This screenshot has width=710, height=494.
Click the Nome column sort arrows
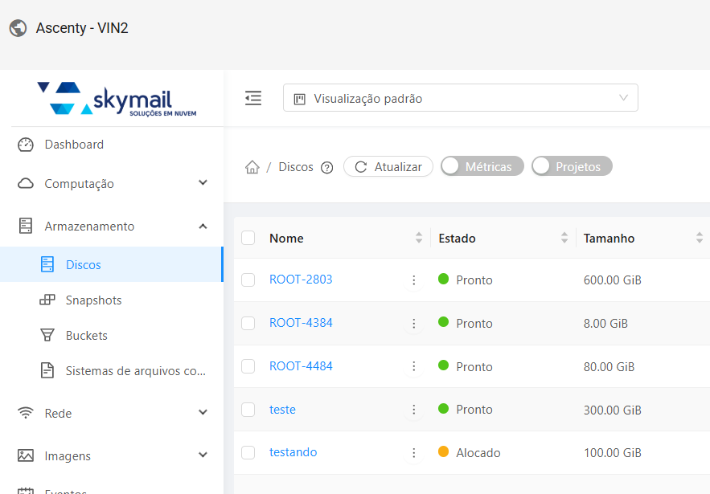(418, 238)
